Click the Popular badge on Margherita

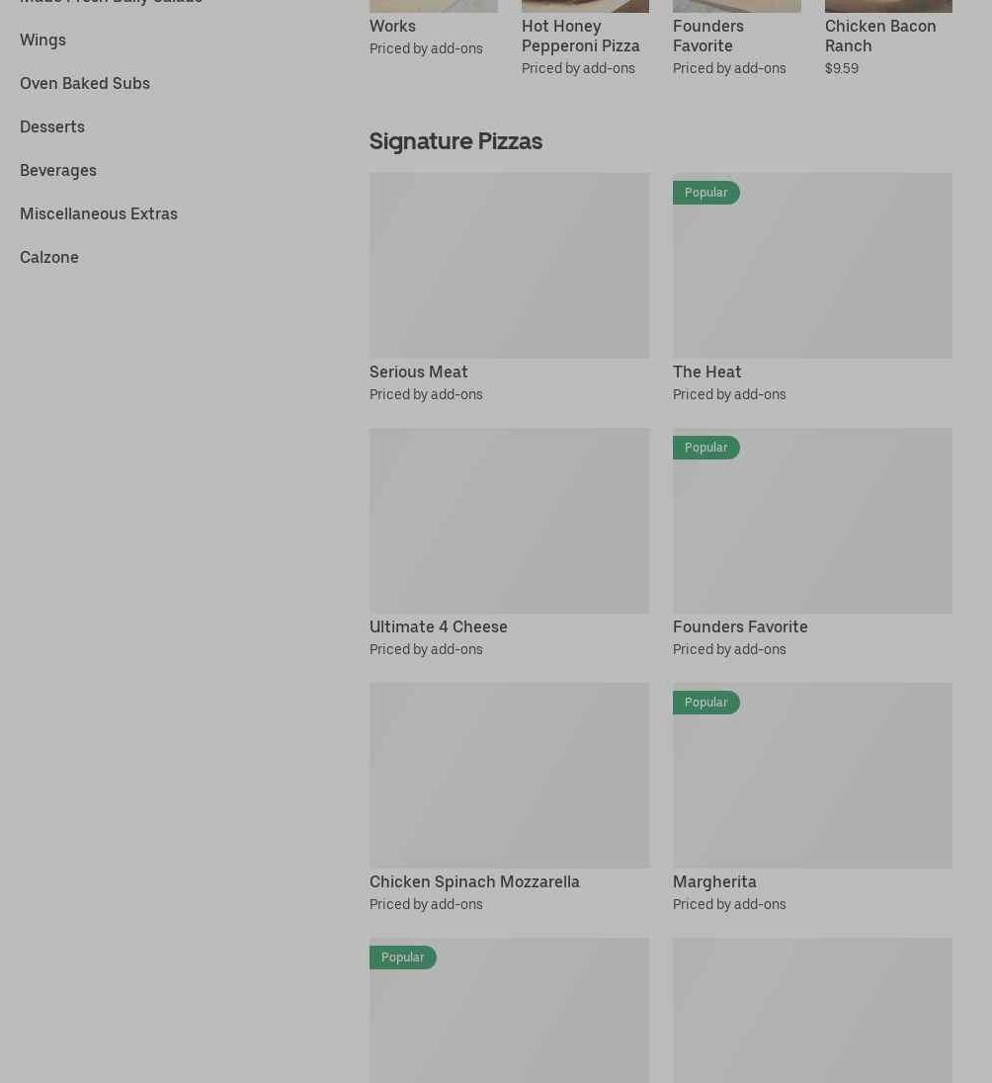coord(706,703)
